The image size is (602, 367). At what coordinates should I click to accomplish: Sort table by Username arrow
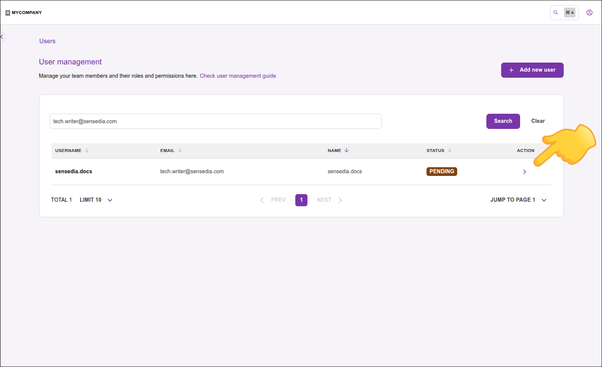[x=87, y=151]
